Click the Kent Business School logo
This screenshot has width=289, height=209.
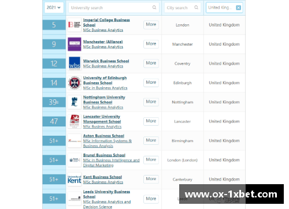[75, 180]
